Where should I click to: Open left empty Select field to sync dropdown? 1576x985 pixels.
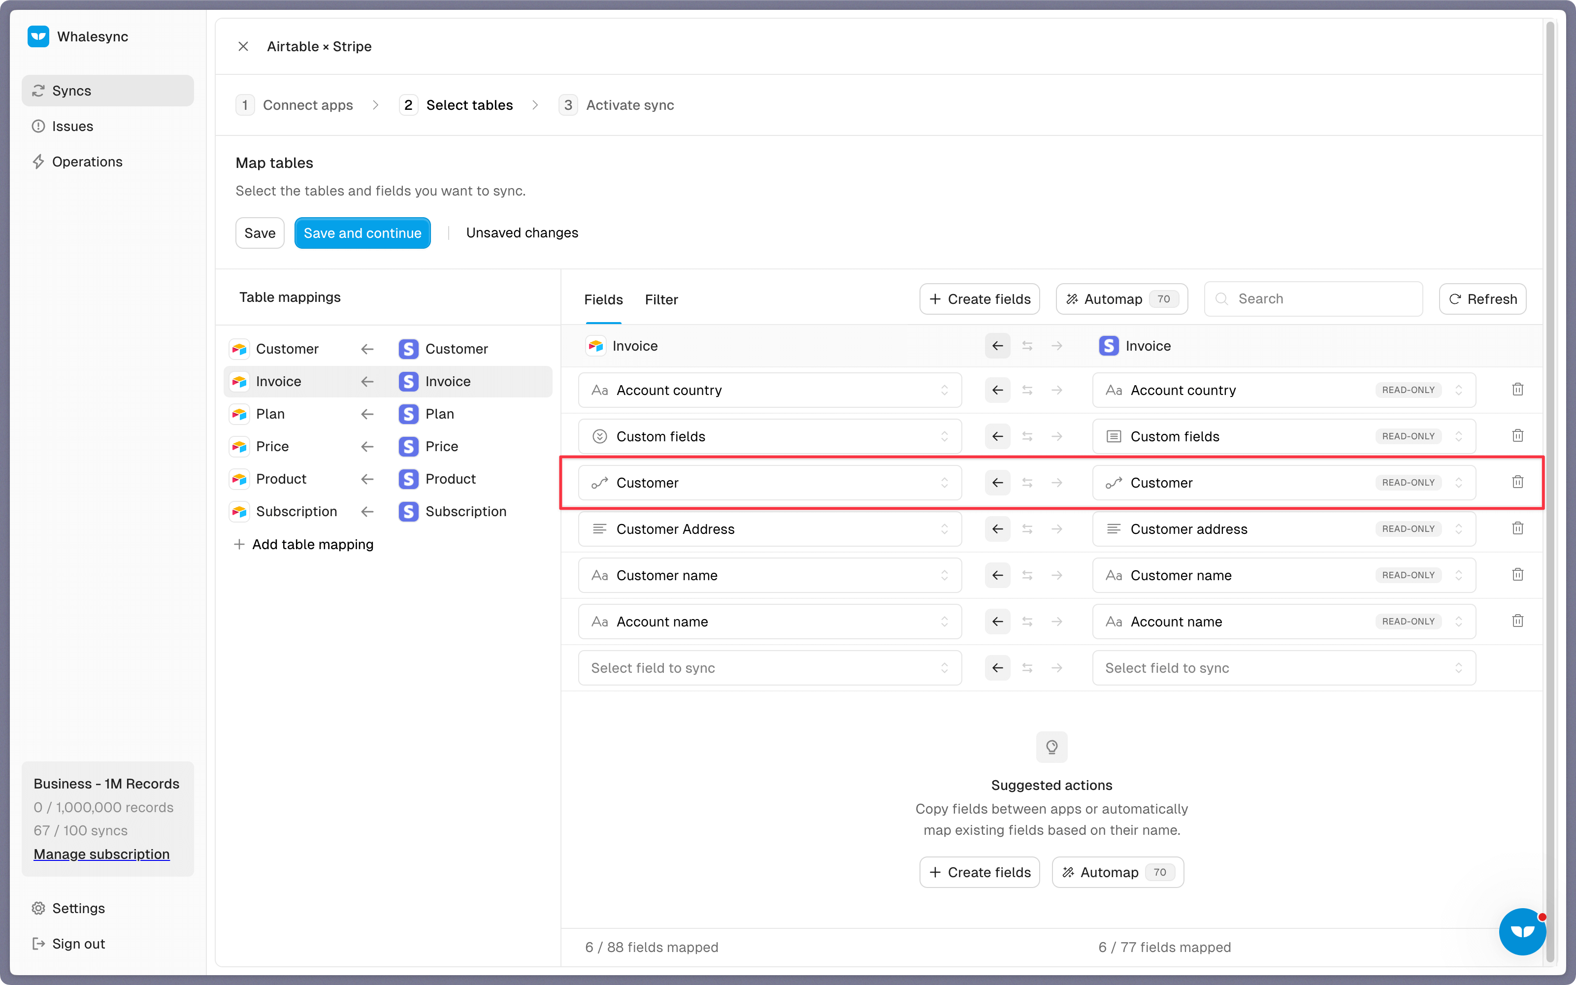pos(770,668)
